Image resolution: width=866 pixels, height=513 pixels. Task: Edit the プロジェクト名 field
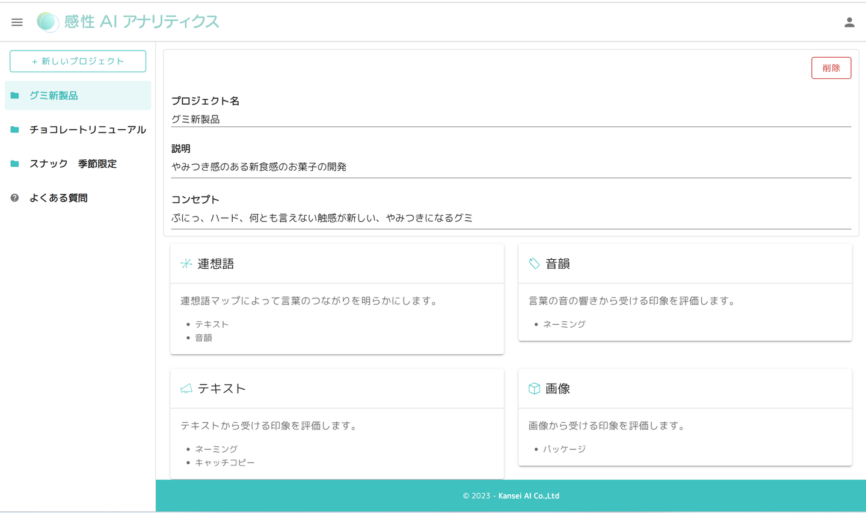(x=511, y=119)
